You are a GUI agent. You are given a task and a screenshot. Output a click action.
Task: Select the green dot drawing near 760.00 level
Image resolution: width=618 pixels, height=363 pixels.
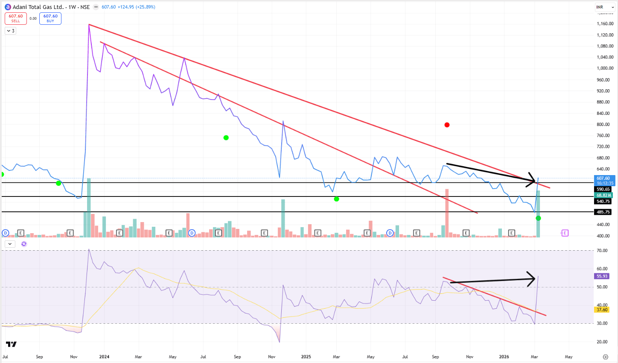point(226,138)
